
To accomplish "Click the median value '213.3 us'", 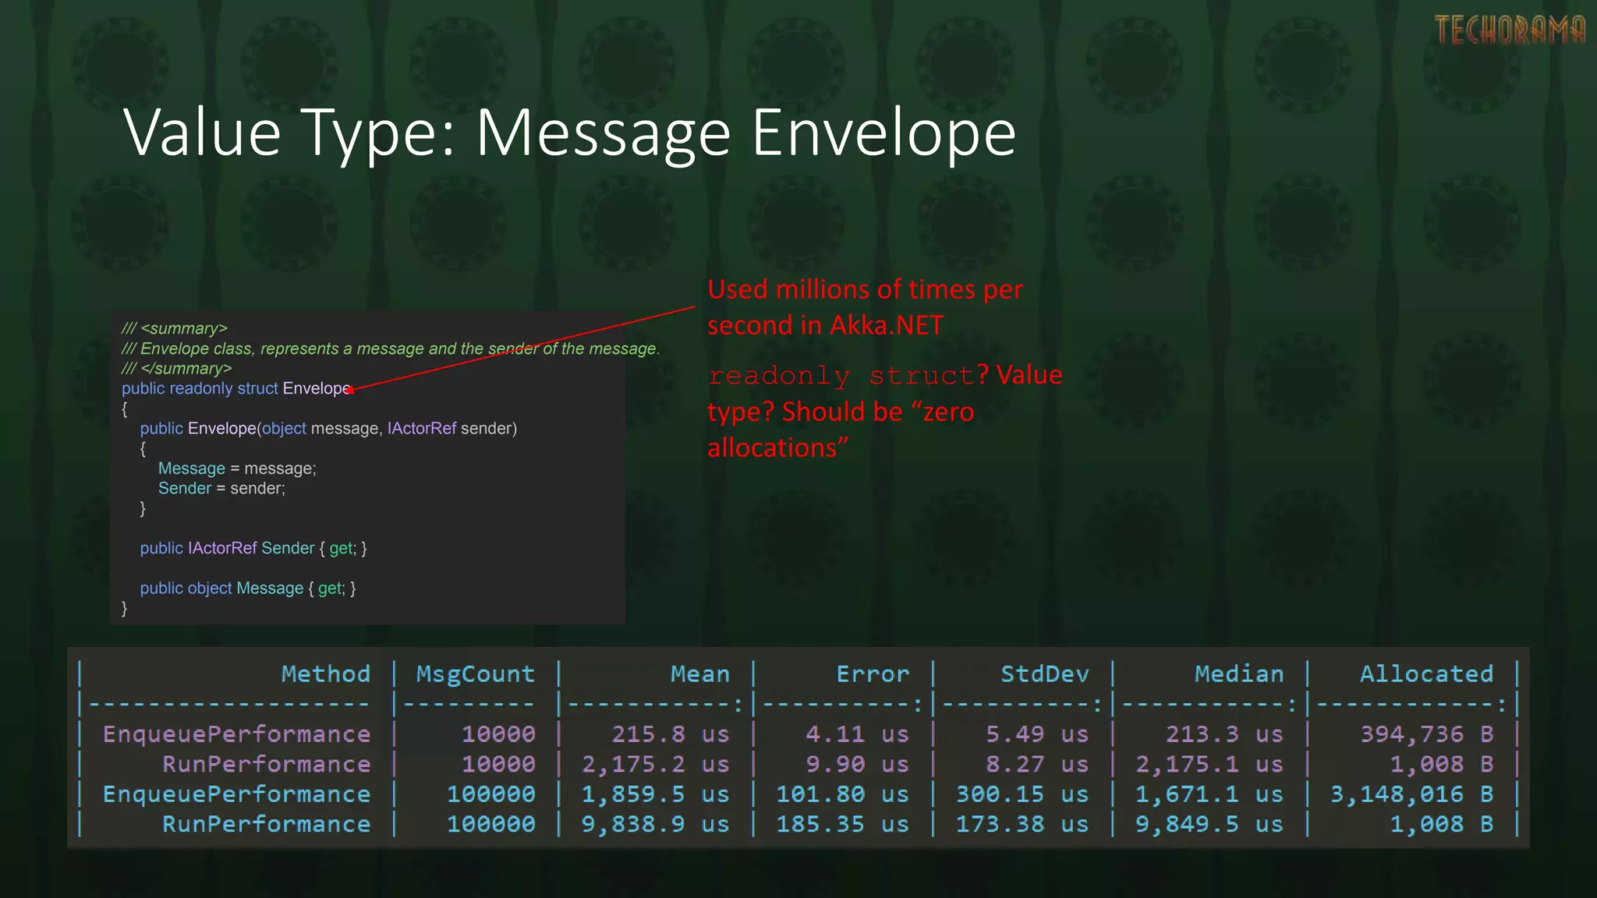I will [x=1225, y=734].
